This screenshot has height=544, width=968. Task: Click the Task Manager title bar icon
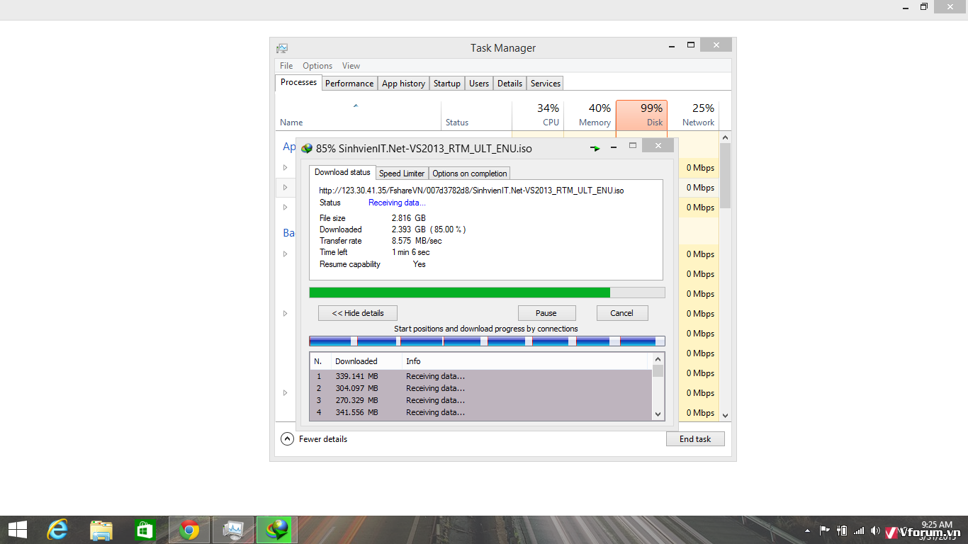(282, 48)
